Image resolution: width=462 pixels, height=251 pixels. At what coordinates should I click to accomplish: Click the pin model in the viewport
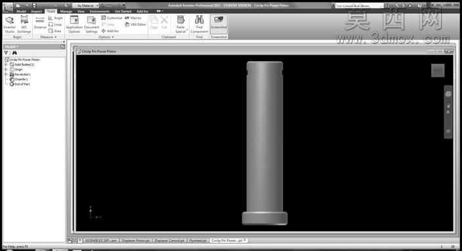(x=264, y=143)
